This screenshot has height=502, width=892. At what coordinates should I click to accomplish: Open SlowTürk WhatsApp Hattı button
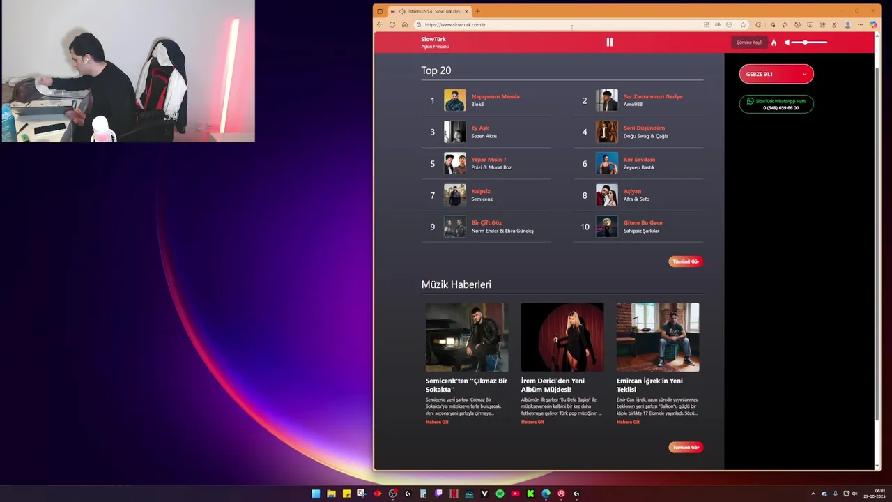776,105
